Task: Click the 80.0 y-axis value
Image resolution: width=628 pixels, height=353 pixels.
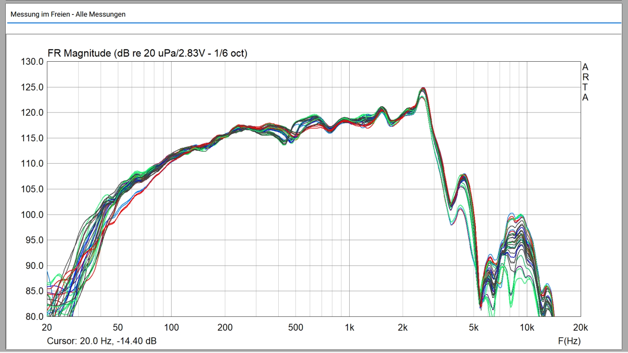Action: coord(34,316)
